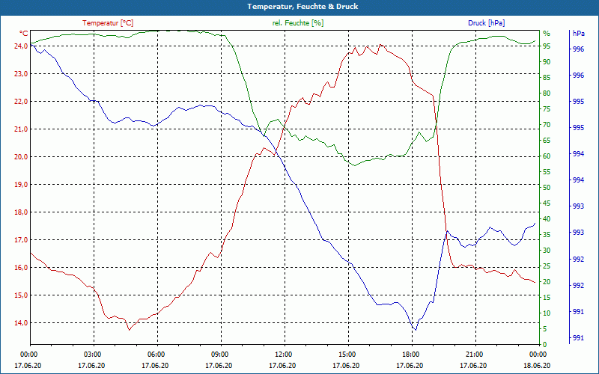This screenshot has height=374, width=599.
Task: Click the green "10" humidity axis value
Action: pos(547,313)
